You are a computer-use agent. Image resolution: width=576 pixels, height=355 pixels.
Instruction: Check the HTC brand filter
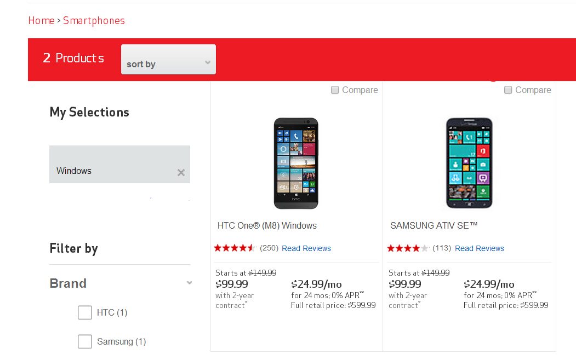pyautogui.click(x=85, y=312)
